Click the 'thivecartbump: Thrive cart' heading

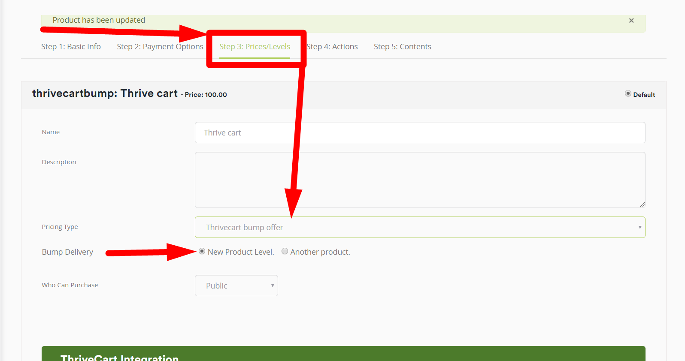pyautogui.click(x=105, y=93)
